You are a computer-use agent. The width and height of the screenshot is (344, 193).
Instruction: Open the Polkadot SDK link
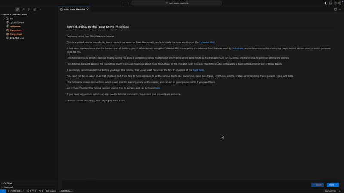(206, 42)
